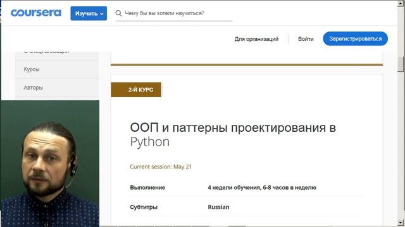The image size is (405, 227).
Task: Click the scrollbar down arrow
Action: (x=401, y=223)
